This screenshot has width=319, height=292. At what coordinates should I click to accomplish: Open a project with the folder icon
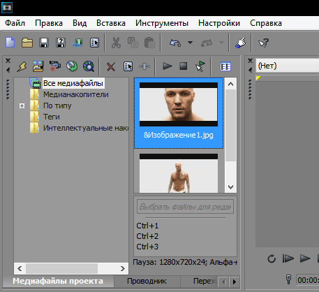click(x=27, y=43)
